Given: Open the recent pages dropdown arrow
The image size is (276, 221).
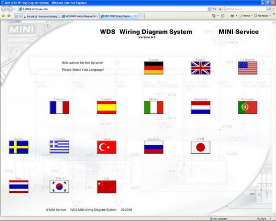Looking at the screenshot, I should coord(15,9).
